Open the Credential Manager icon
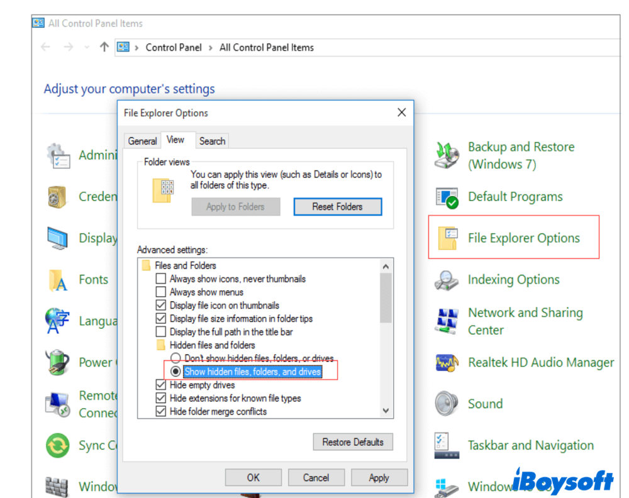Image resolution: width=629 pixels, height=498 pixels. [57, 196]
